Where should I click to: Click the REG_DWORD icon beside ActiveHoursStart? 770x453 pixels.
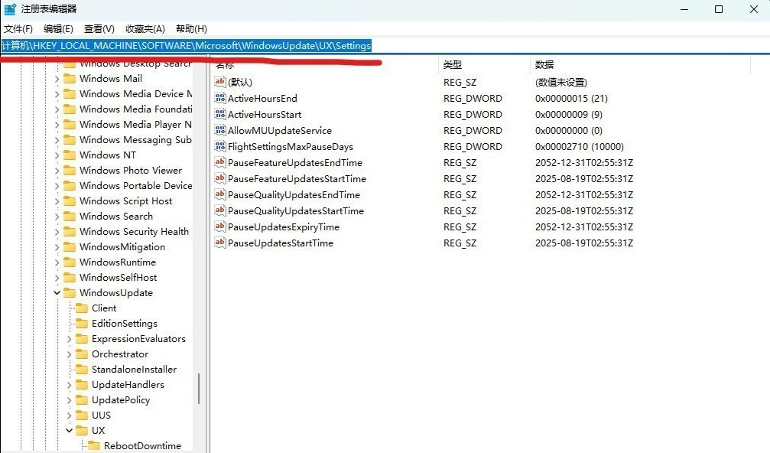click(219, 114)
